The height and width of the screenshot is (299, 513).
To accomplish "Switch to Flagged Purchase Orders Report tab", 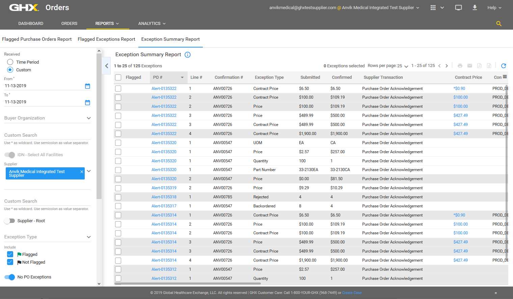I will pos(37,39).
